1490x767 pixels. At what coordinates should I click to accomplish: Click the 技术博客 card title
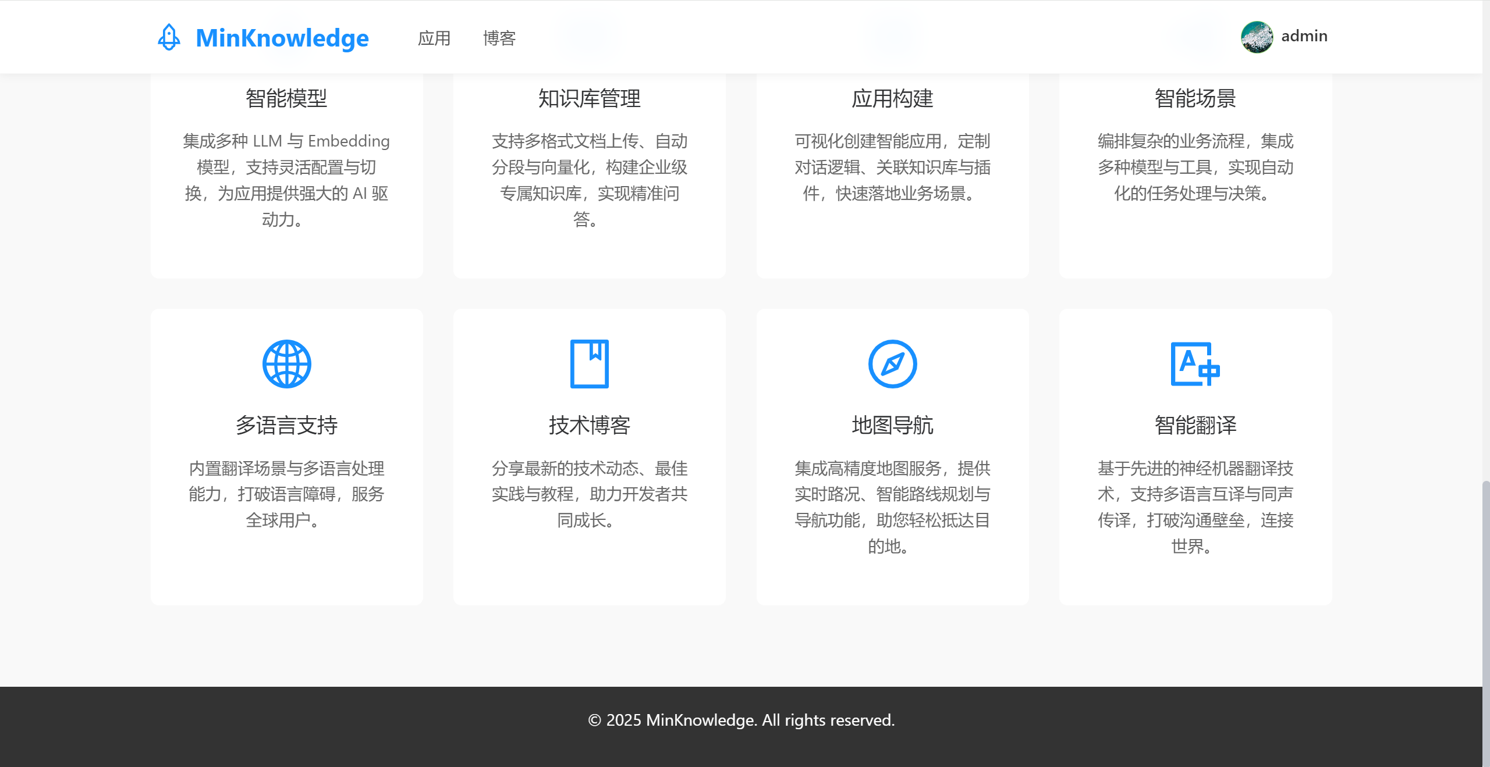(x=590, y=425)
